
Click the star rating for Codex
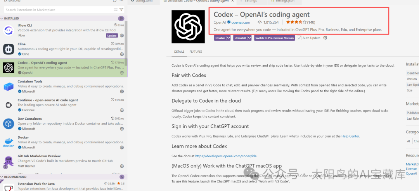pos(296,22)
